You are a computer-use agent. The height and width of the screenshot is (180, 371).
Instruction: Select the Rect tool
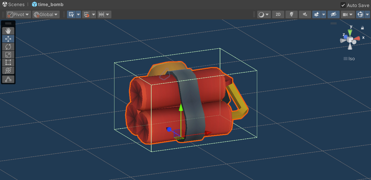pyautogui.click(x=8, y=63)
